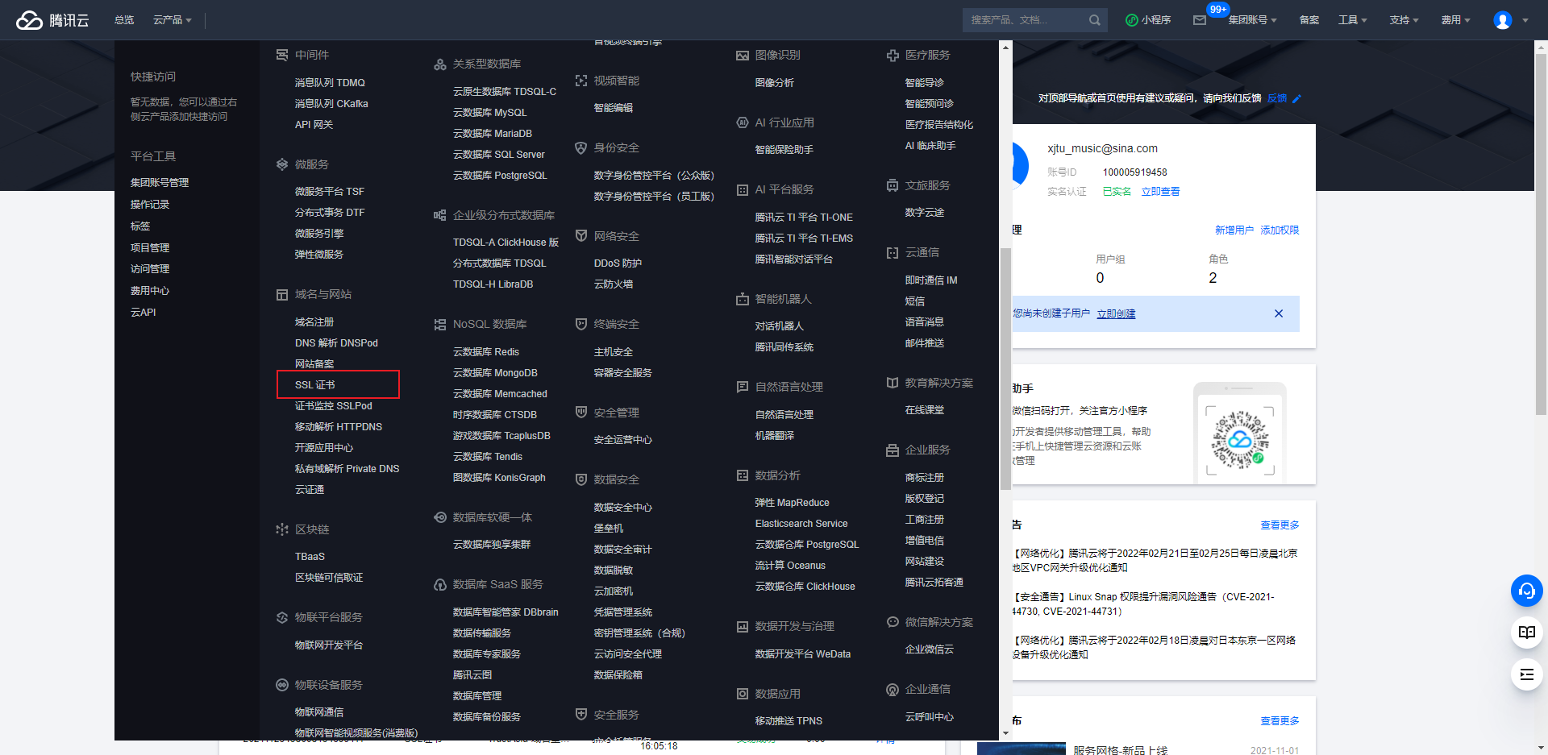Image resolution: width=1548 pixels, height=755 pixels.
Task: Select 消息队列 CKafka product
Action: (x=331, y=104)
